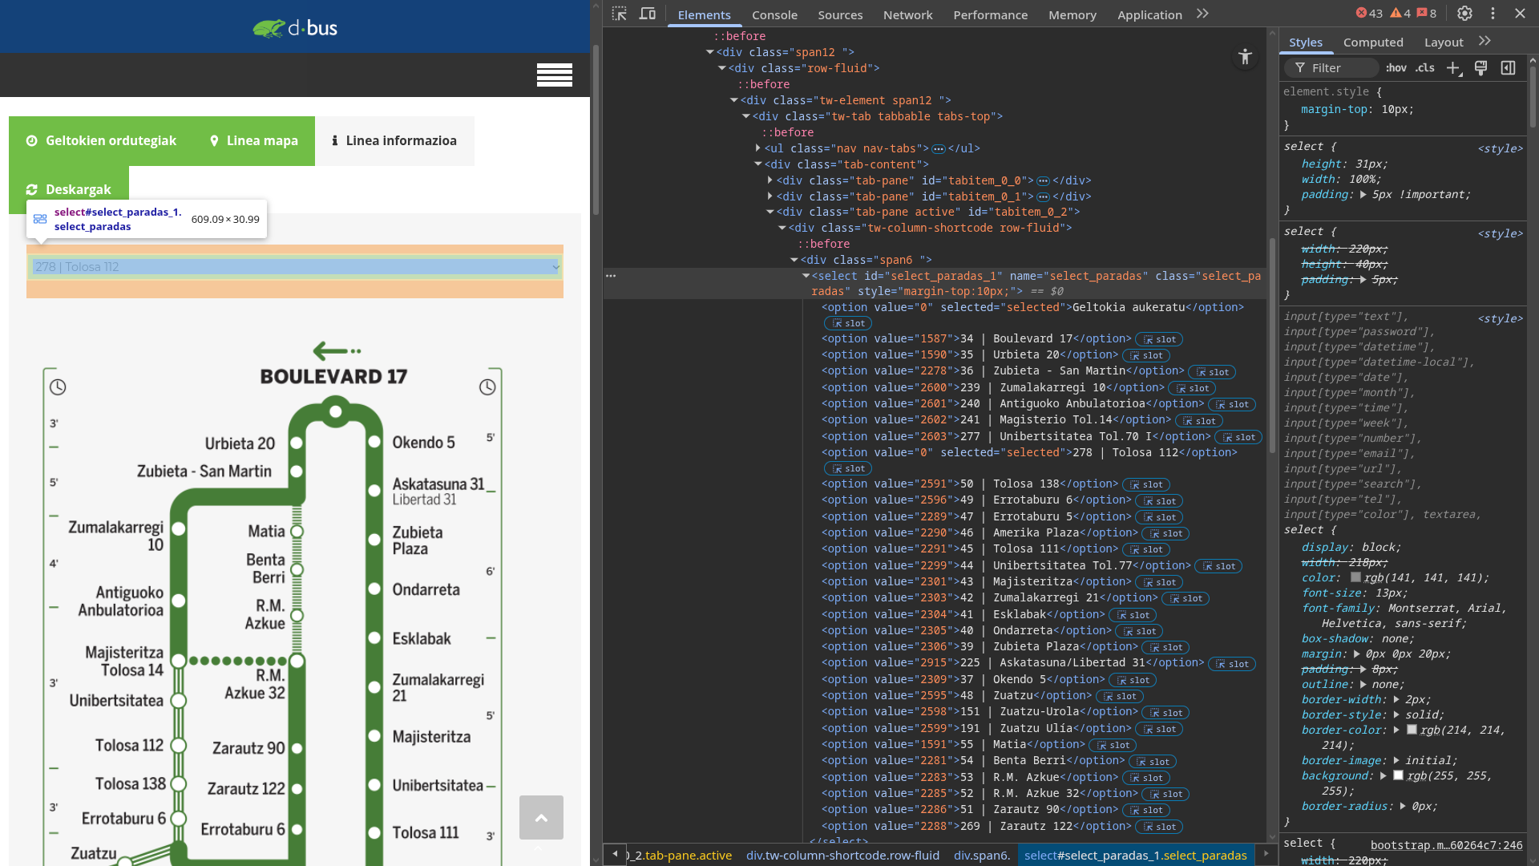Click the 43 errors badge
This screenshot has width=1539, height=866.
point(1368,13)
